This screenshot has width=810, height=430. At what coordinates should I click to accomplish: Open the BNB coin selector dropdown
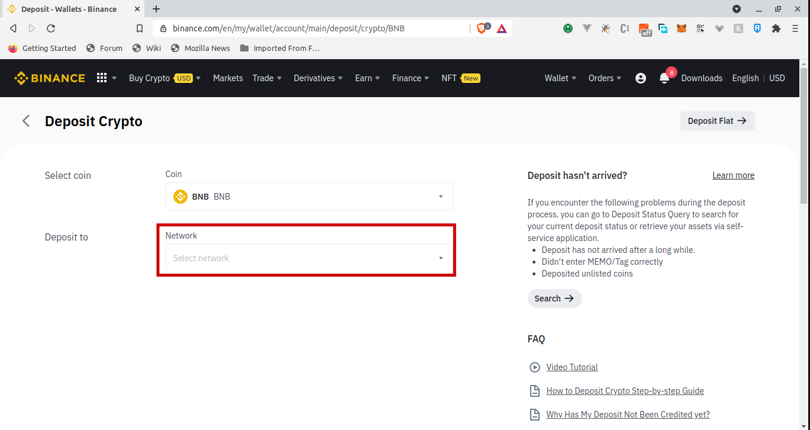tap(309, 197)
